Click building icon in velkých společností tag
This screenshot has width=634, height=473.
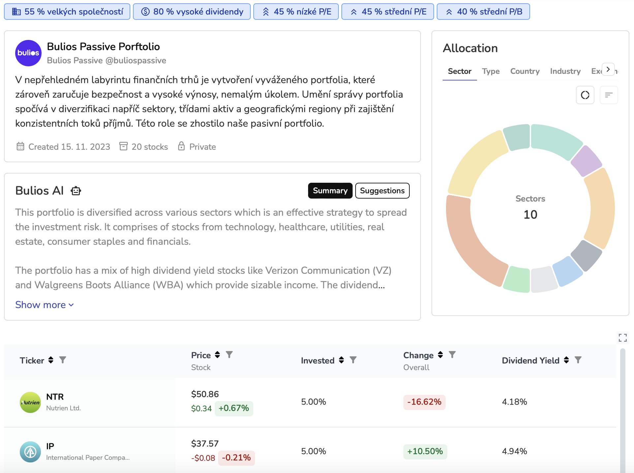[16, 12]
